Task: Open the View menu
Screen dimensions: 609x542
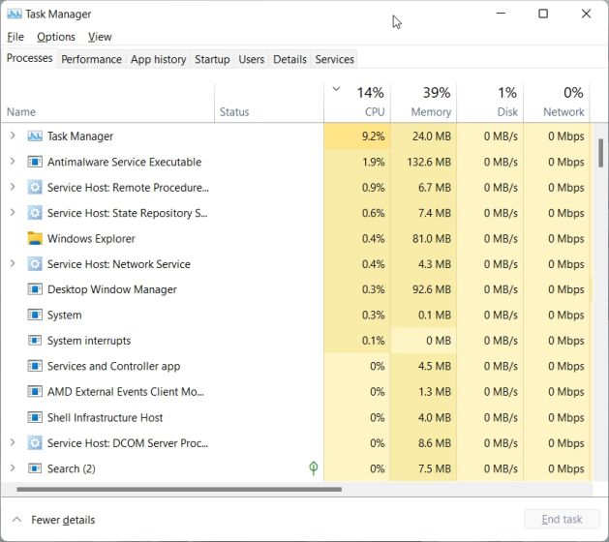Action: click(x=100, y=37)
